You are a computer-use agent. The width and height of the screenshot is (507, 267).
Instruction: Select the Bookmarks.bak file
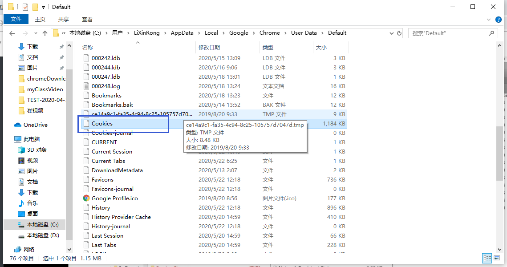point(112,105)
